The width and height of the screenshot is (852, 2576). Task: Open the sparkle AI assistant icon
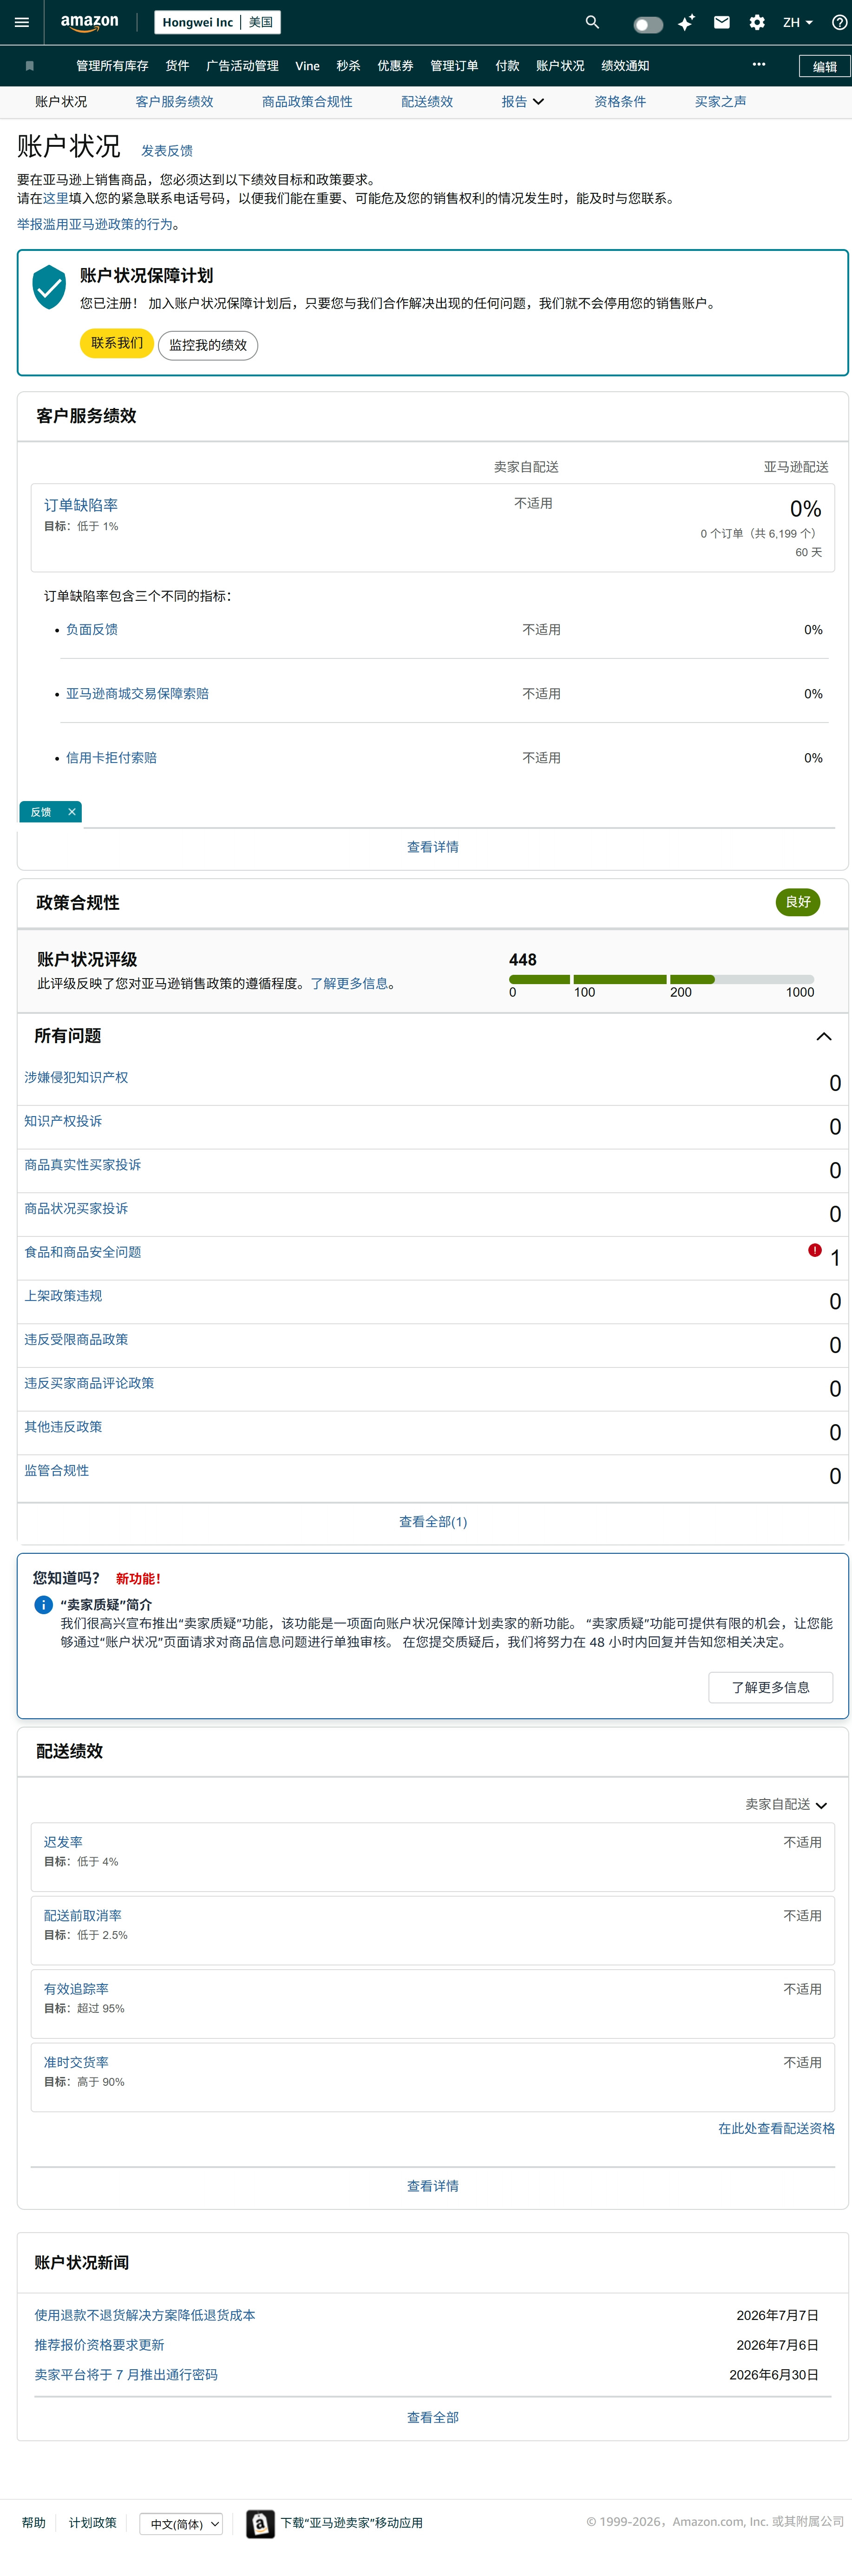(x=686, y=22)
